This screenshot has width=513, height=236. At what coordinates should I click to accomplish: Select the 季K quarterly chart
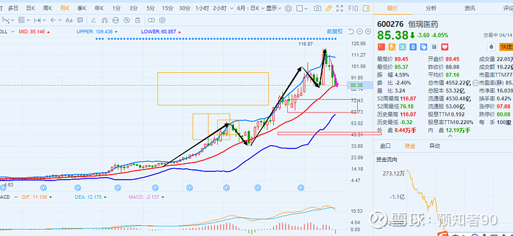[x=81, y=8]
